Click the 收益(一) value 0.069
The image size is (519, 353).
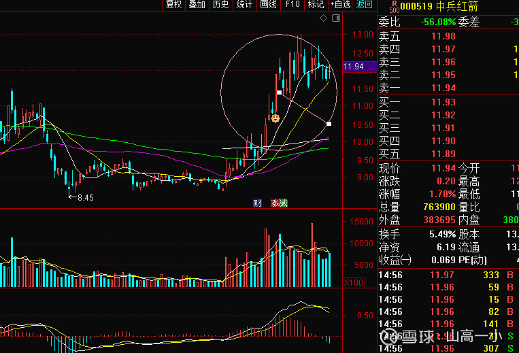pos(443,260)
